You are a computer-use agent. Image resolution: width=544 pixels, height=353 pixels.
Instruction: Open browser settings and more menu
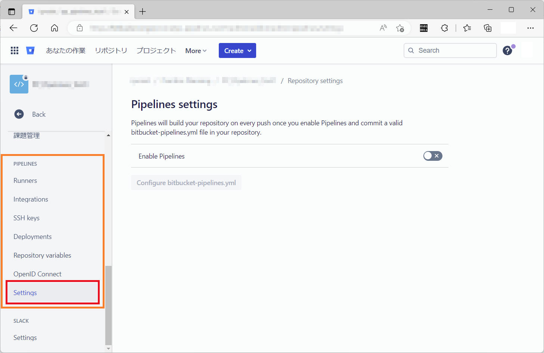tap(530, 28)
